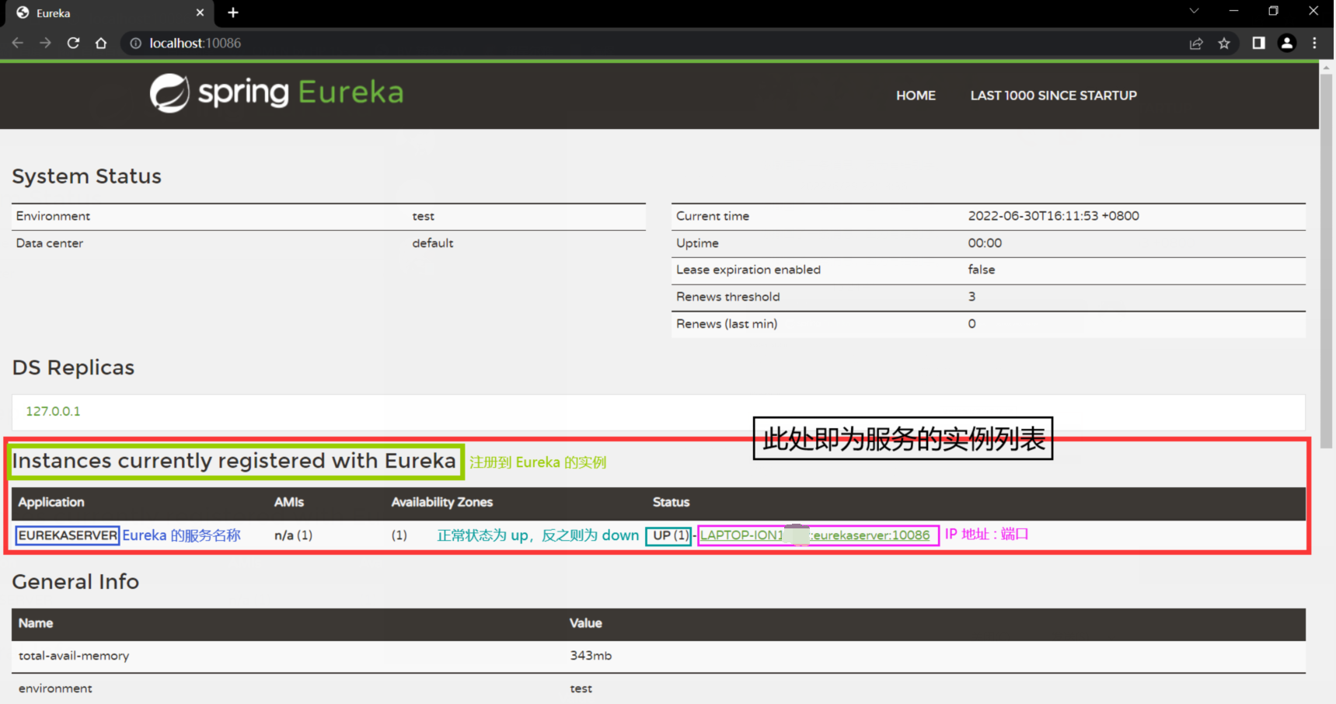Open the HOME navigation item

tap(916, 96)
